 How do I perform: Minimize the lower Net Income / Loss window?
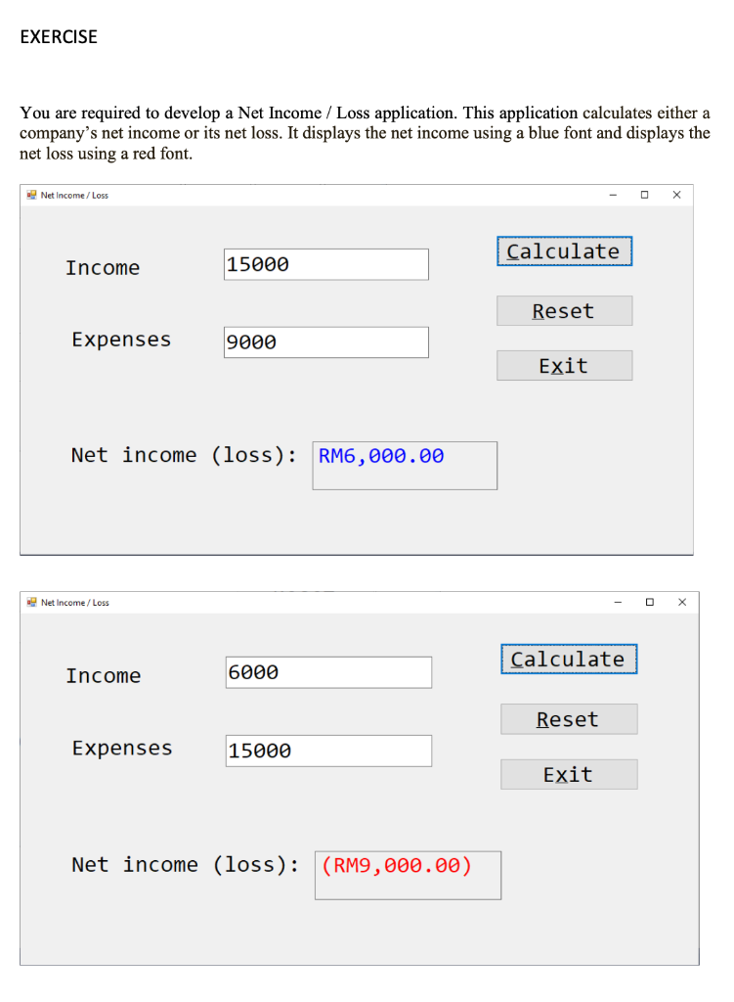pos(618,602)
